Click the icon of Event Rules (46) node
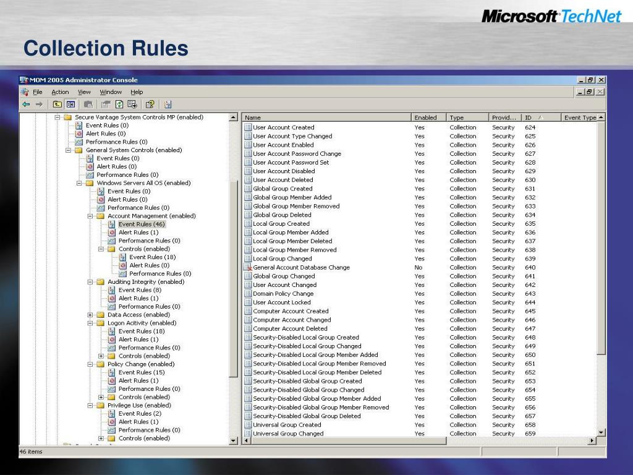Image resolution: width=633 pixels, height=475 pixels. tap(111, 224)
